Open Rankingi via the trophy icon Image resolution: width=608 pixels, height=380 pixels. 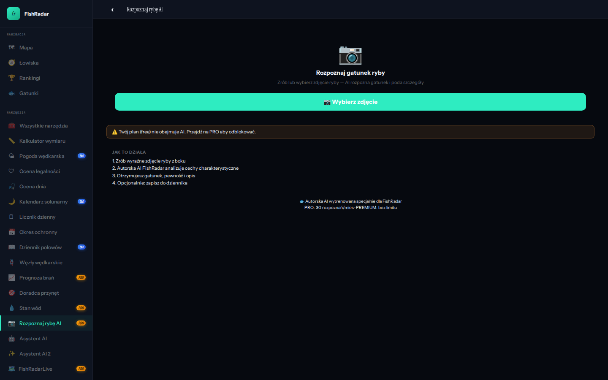click(12, 78)
